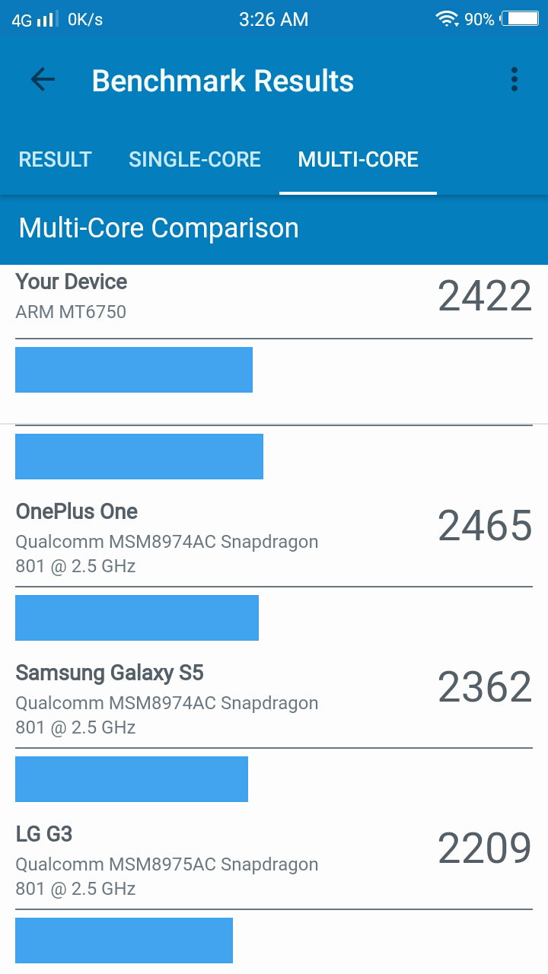Tap the Wi-Fi status icon
The width and height of the screenshot is (548, 974).
pyautogui.click(x=447, y=19)
